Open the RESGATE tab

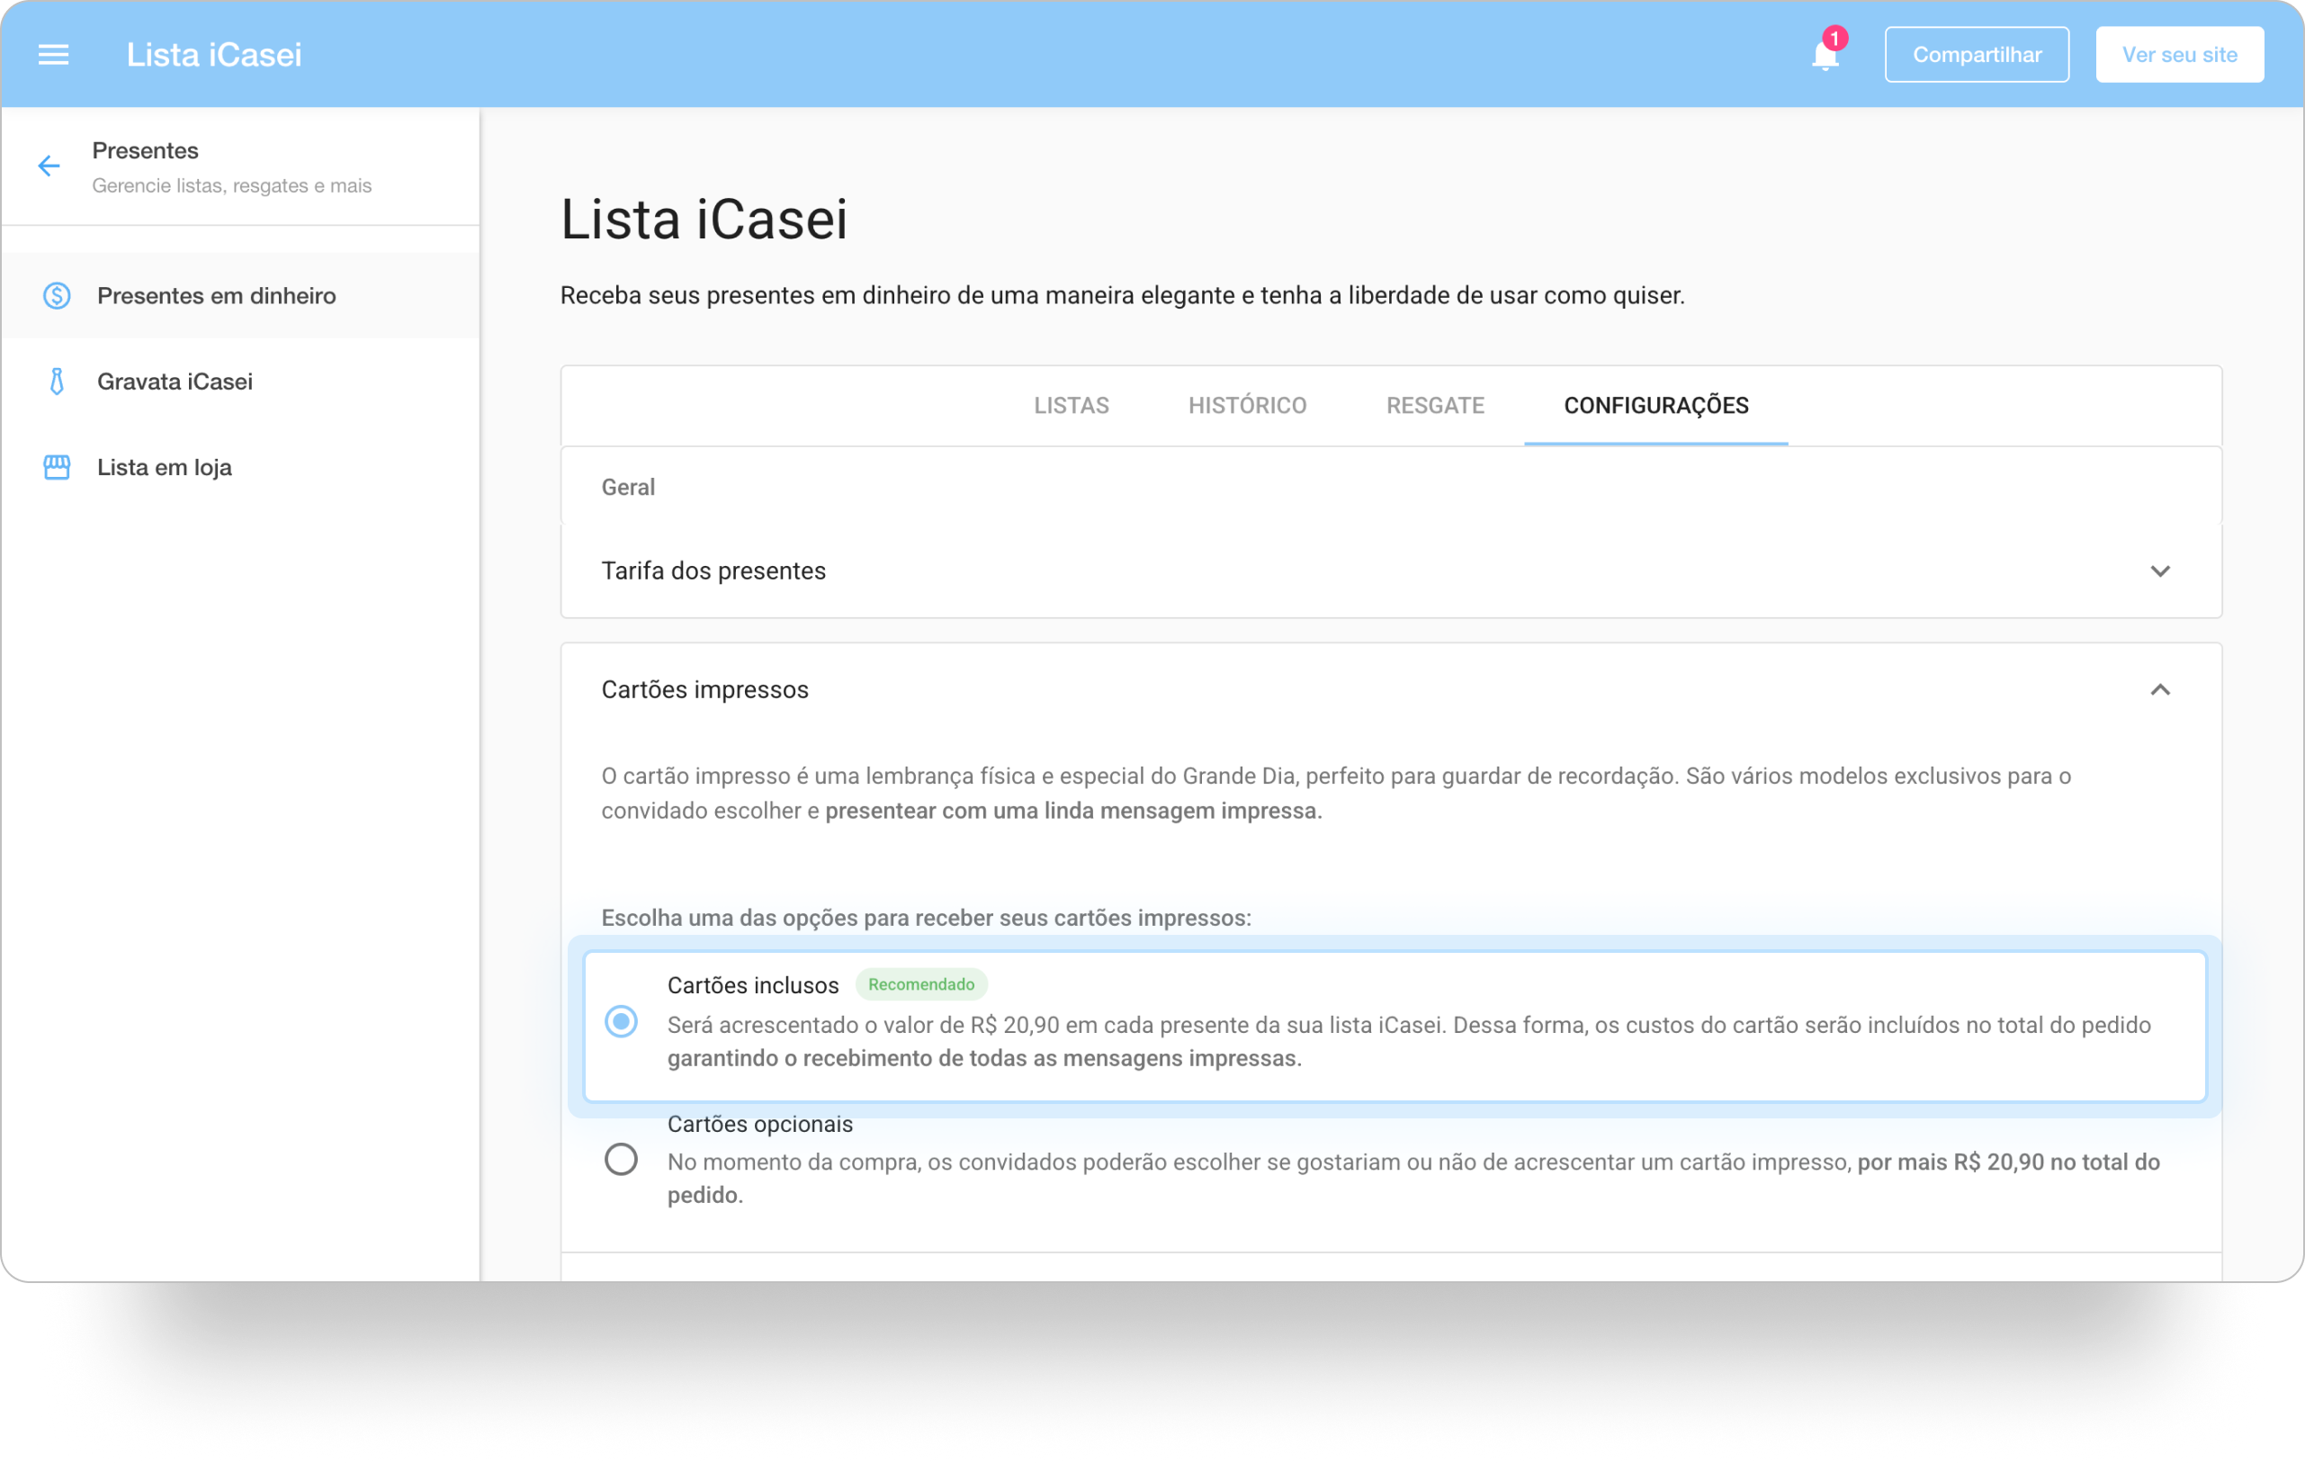pos(1435,405)
